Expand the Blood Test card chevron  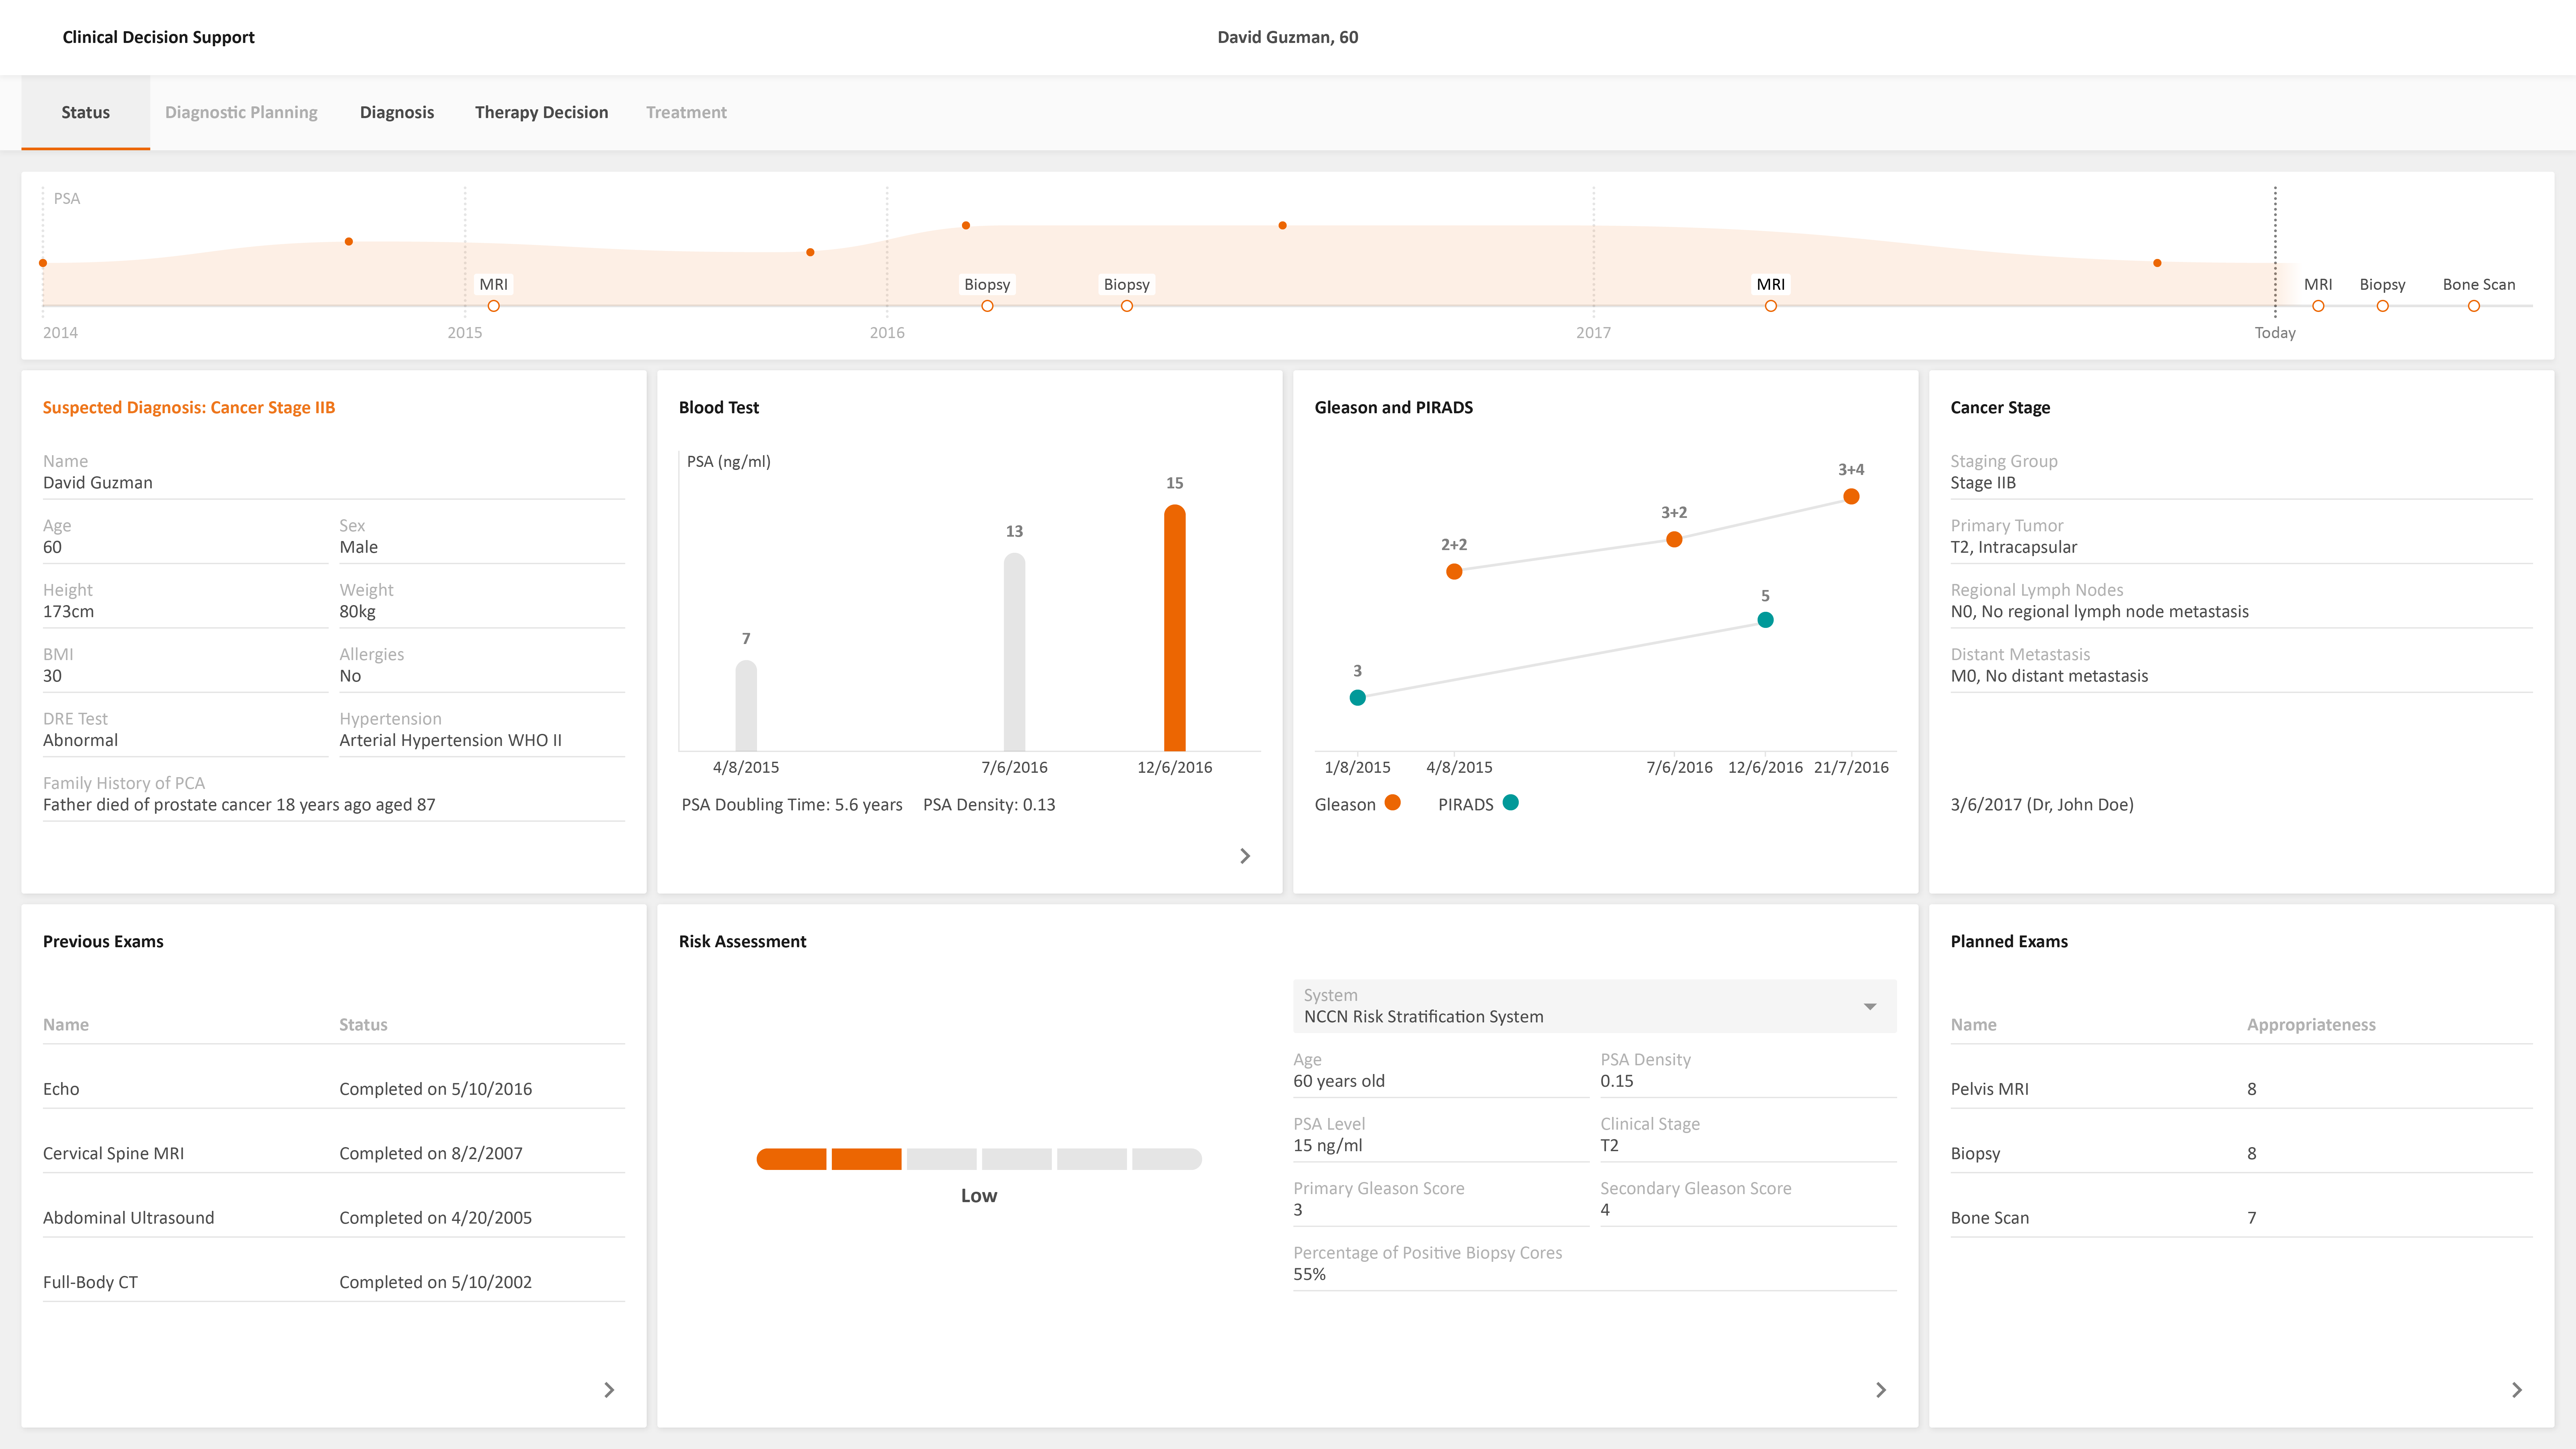[1245, 856]
